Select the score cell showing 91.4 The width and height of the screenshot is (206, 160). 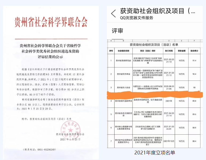pos(194,61)
